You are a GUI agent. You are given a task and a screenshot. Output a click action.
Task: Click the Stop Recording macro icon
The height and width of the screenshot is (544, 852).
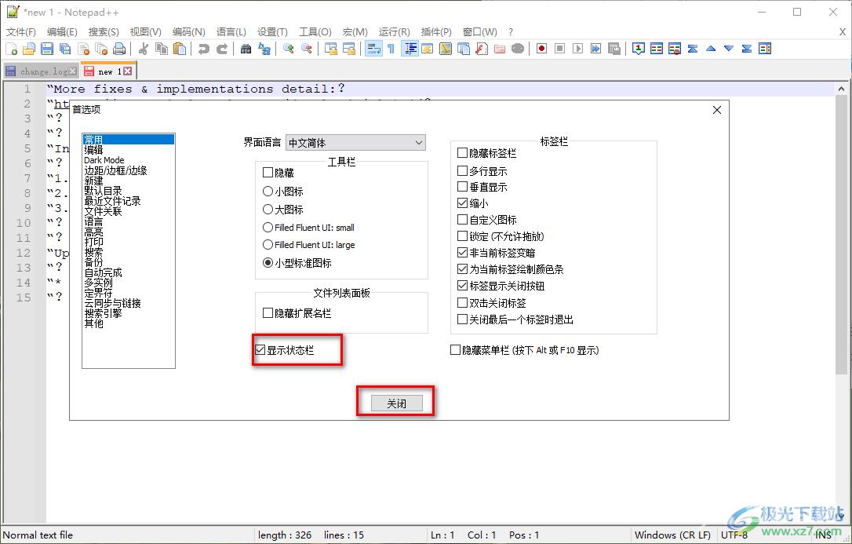pos(559,49)
